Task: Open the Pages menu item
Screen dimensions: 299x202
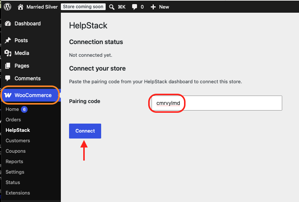Action: (x=22, y=66)
